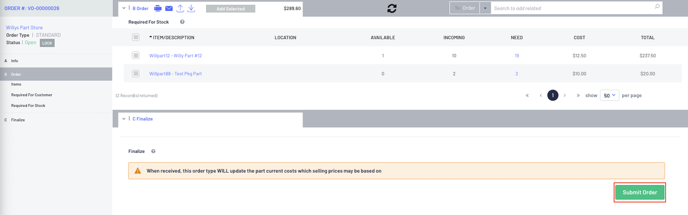This screenshot has width=688, height=215.
Task: Open Required For Customer in sidebar
Action: (x=32, y=95)
